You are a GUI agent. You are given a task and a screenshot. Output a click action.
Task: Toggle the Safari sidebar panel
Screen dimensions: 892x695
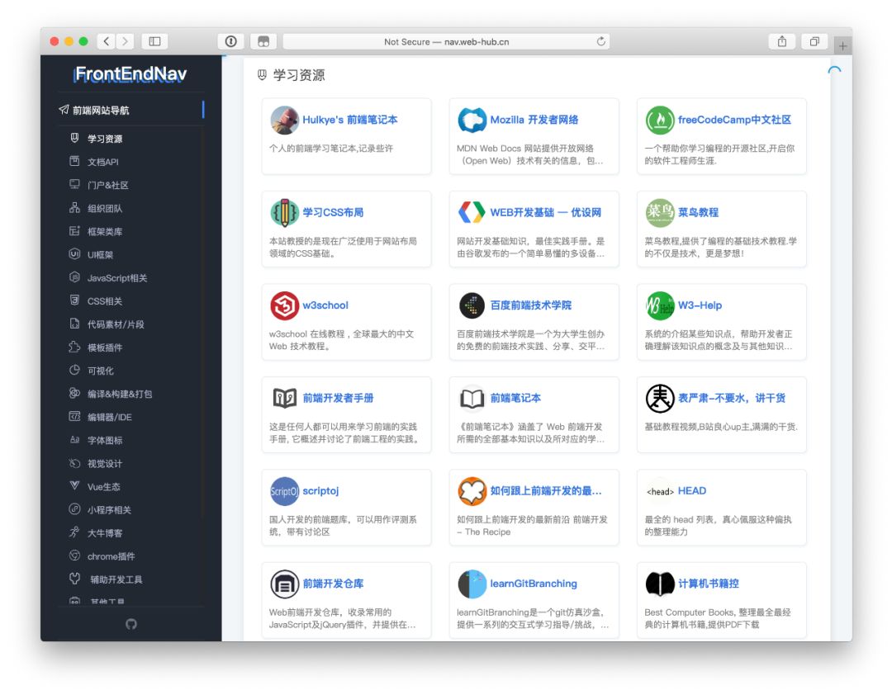pos(154,40)
